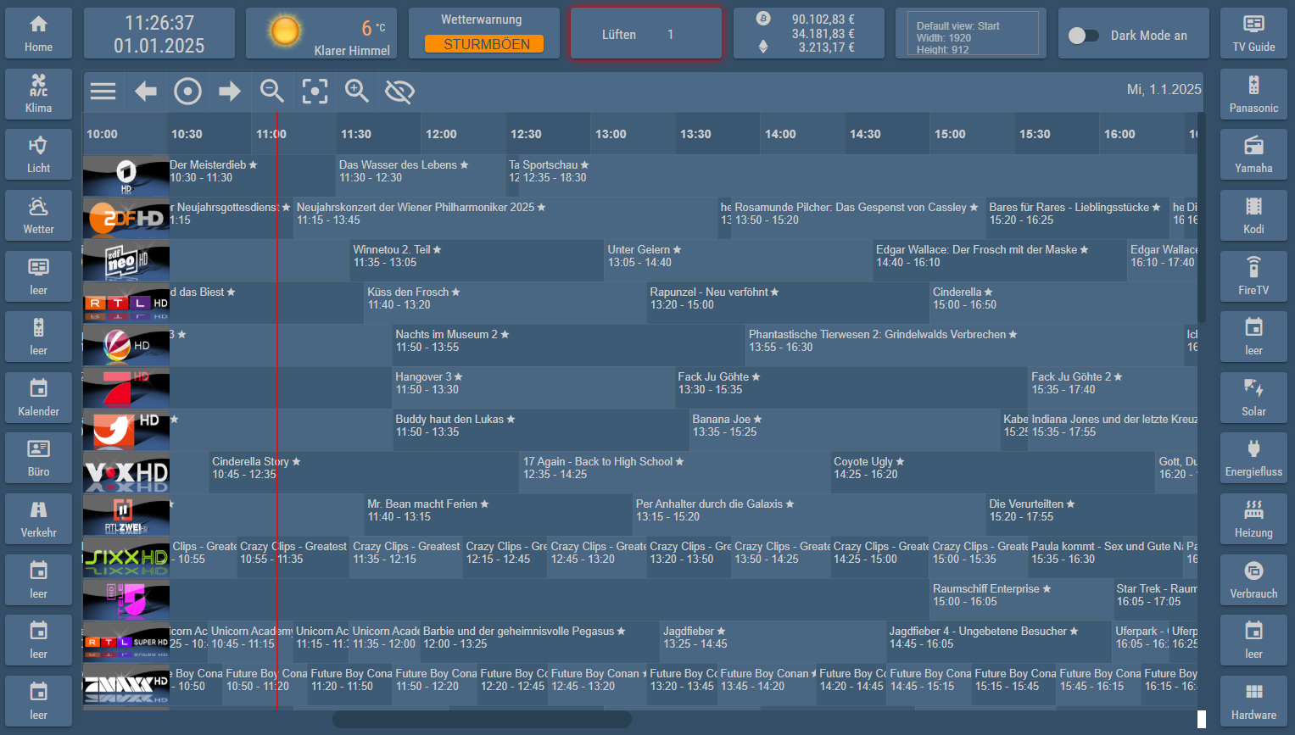Select the SIXX HD channel logo
The image size is (1295, 735).
(x=126, y=558)
